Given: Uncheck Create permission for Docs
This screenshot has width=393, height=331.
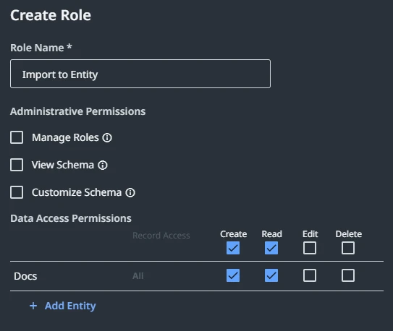Looking at the screenshot, I should click(233, 275).
